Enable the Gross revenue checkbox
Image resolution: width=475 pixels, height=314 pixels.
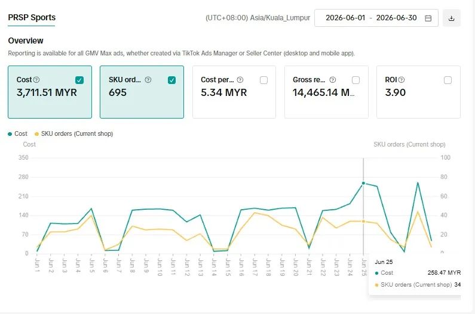click(356, 80)
